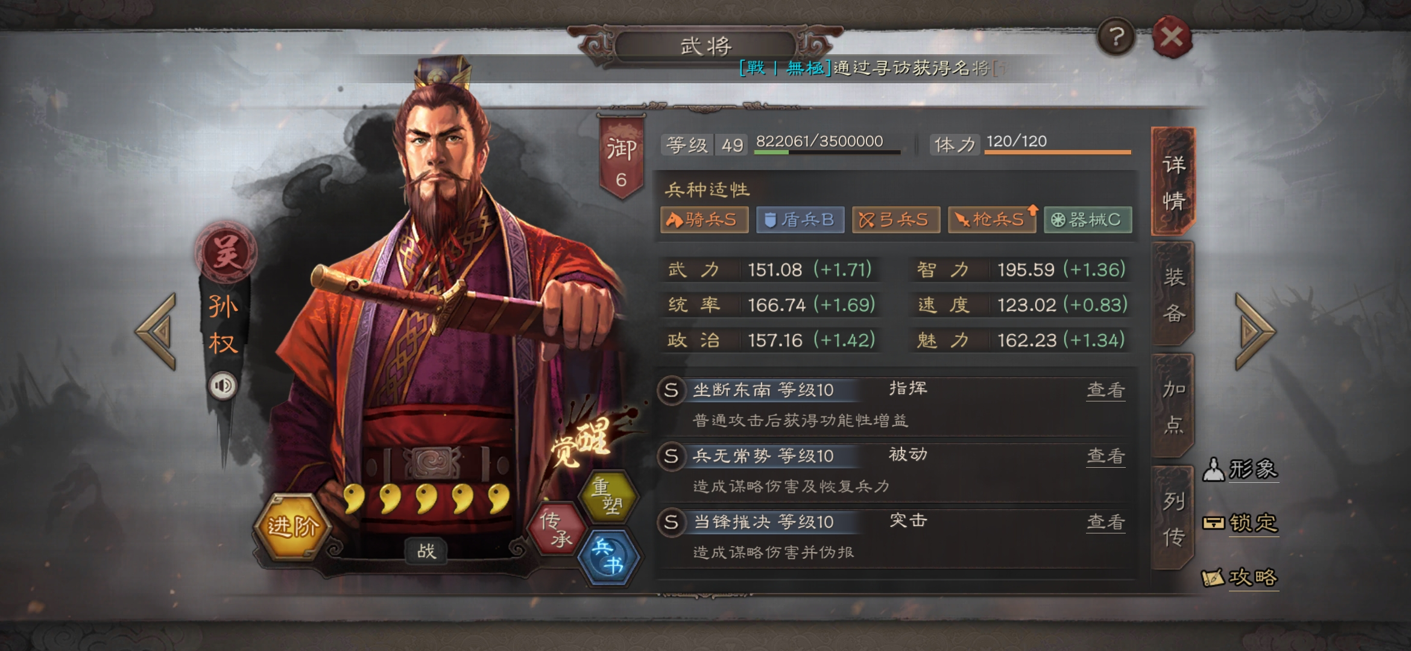Switch to the 加点 attribute points tab
1411x651 pixels.
click(1173, 406)
